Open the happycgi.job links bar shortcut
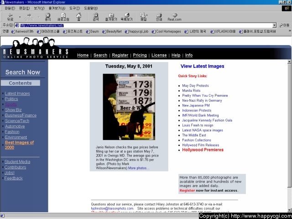 point(136,31)
